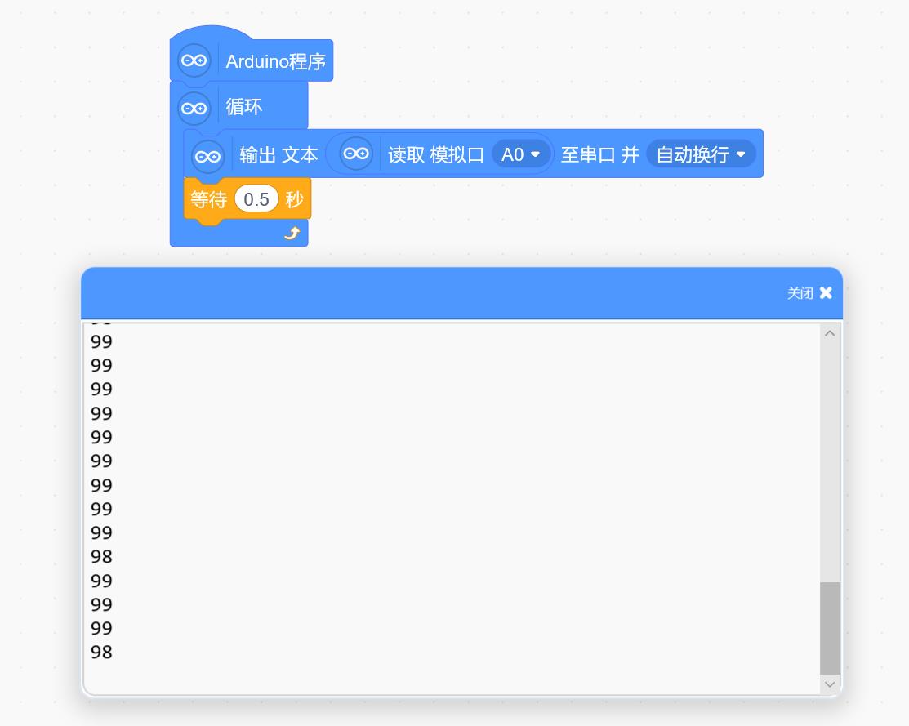Click the serial monitor scroll down arrow

(830, 684)
